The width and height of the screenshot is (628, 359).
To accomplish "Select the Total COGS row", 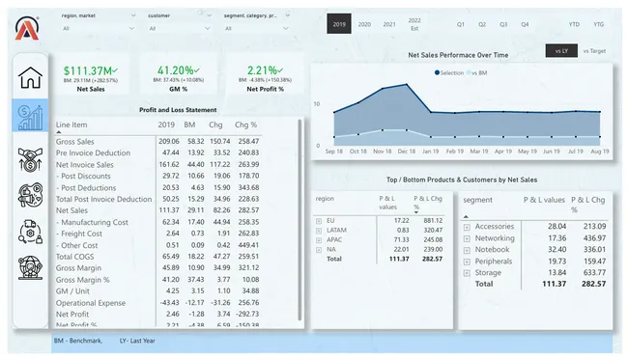I will [157, 257].
